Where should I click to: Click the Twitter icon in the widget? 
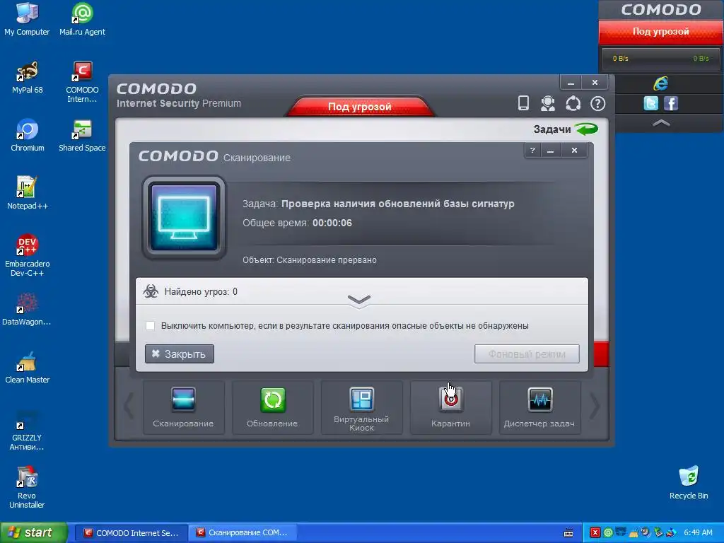tap(650, 103)
